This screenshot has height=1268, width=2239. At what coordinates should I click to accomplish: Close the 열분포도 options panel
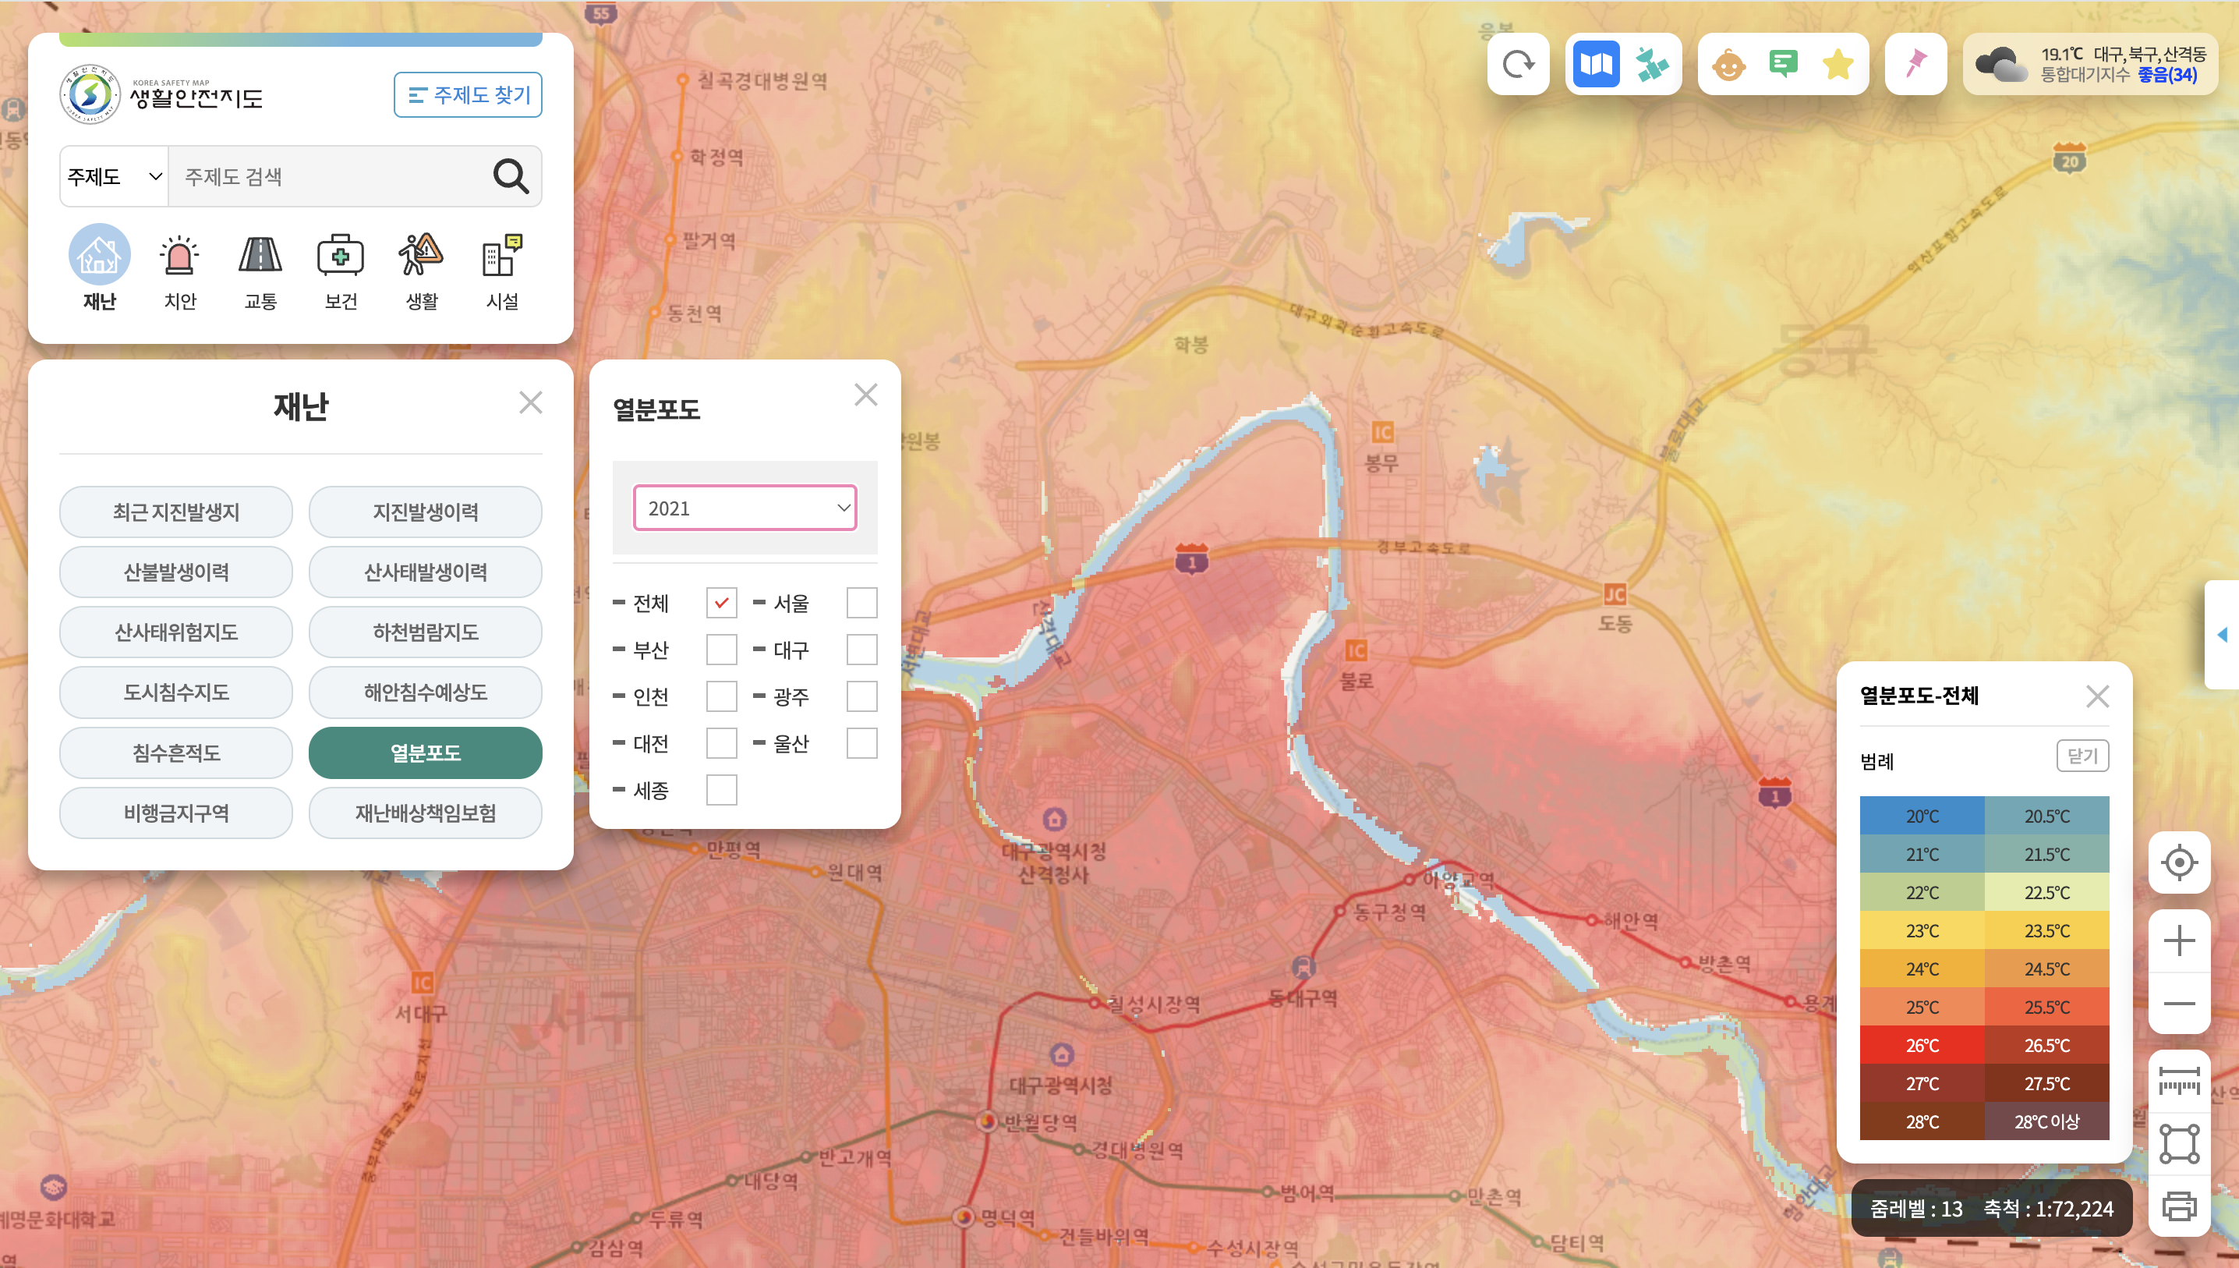coord(865,395)
